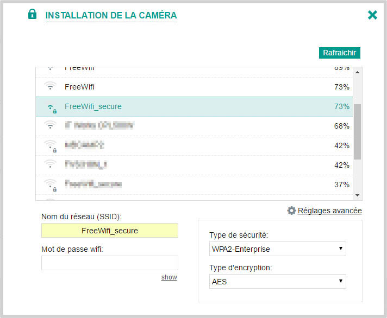Image resolution: width=387 pixels, height=318 pixels.
Task: Click the network list scrollbar thumb
Action: 357,132
